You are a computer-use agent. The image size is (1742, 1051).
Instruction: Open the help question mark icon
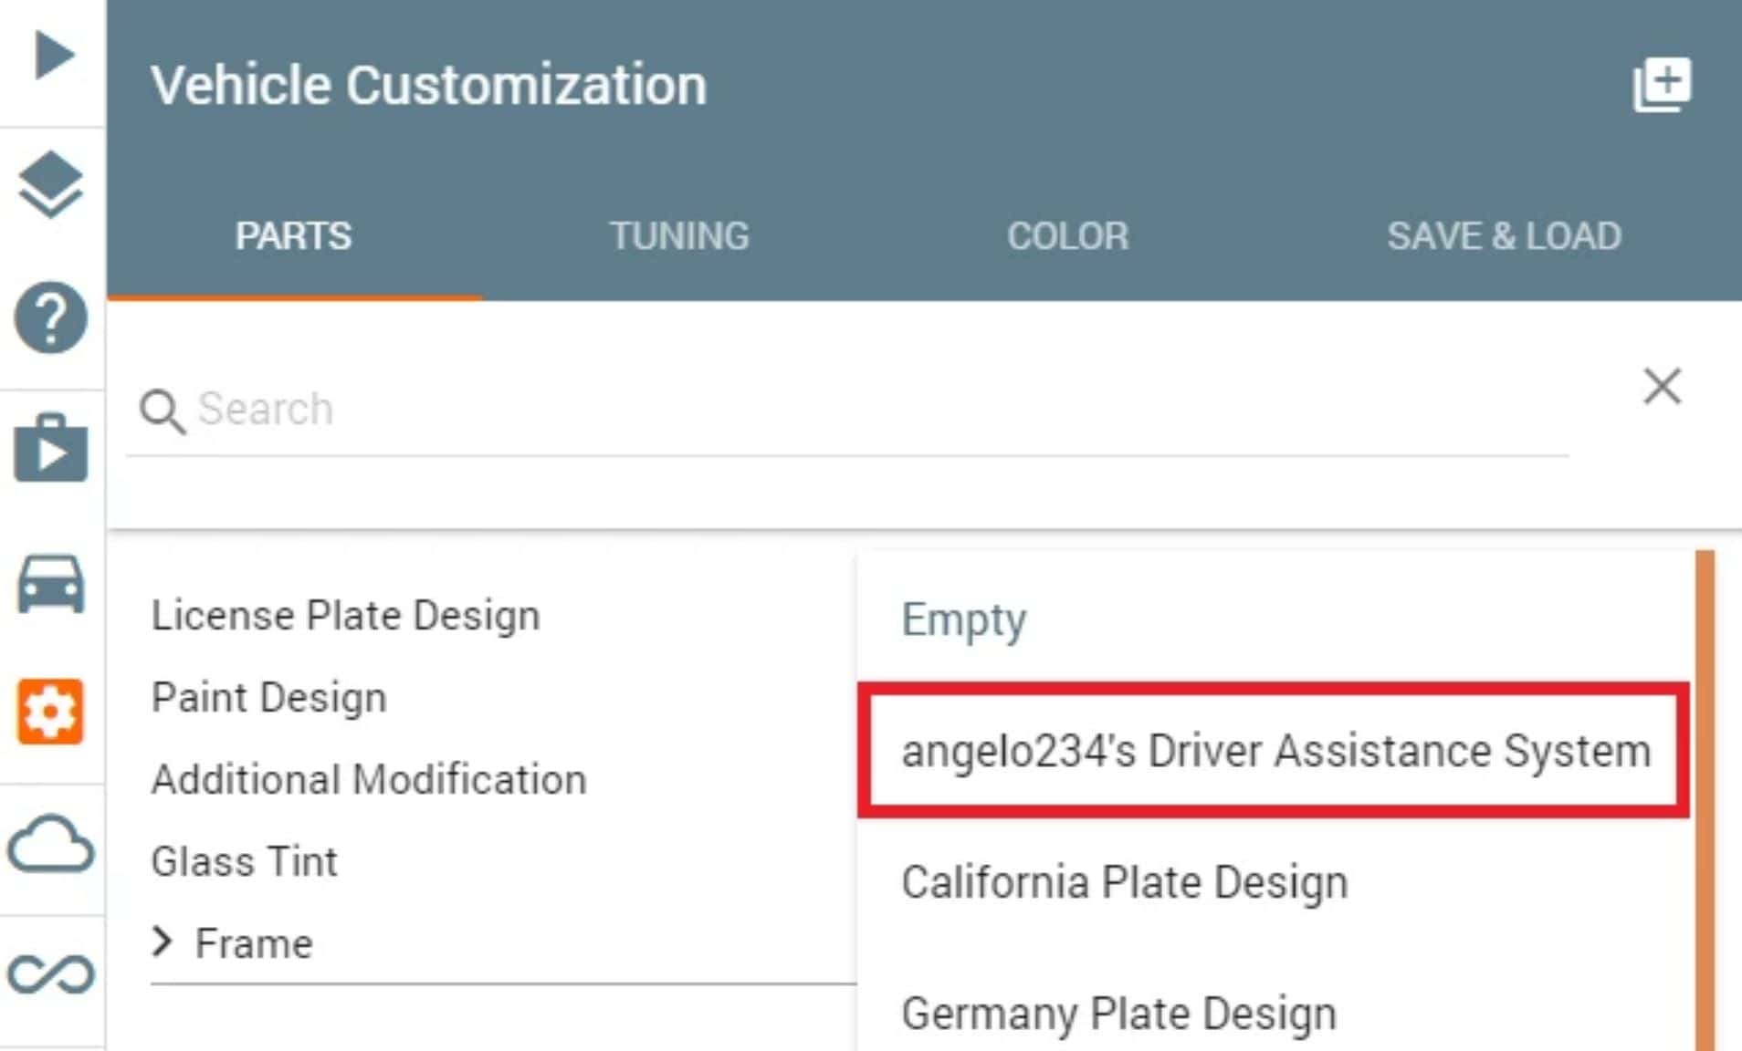51,317
